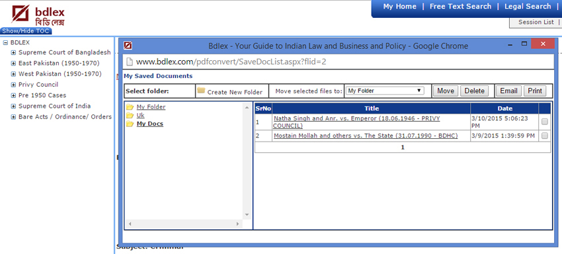
Task: Select West Pakistan (1950-1970) tree item
Action: click(60, 74)
